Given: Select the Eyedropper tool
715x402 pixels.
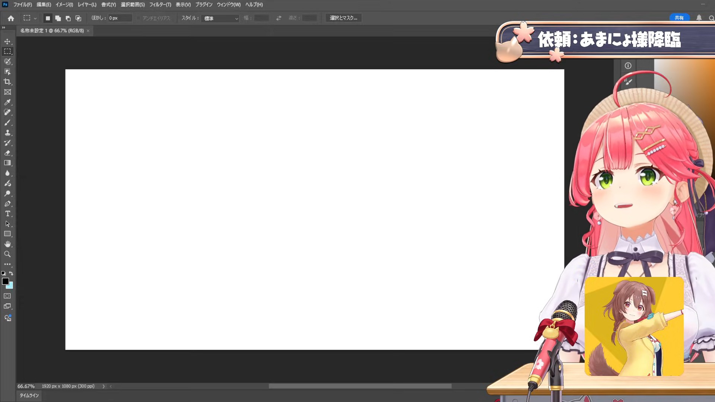Looking at the screenshot, I should pyautogui.click(x=7, y=102).
